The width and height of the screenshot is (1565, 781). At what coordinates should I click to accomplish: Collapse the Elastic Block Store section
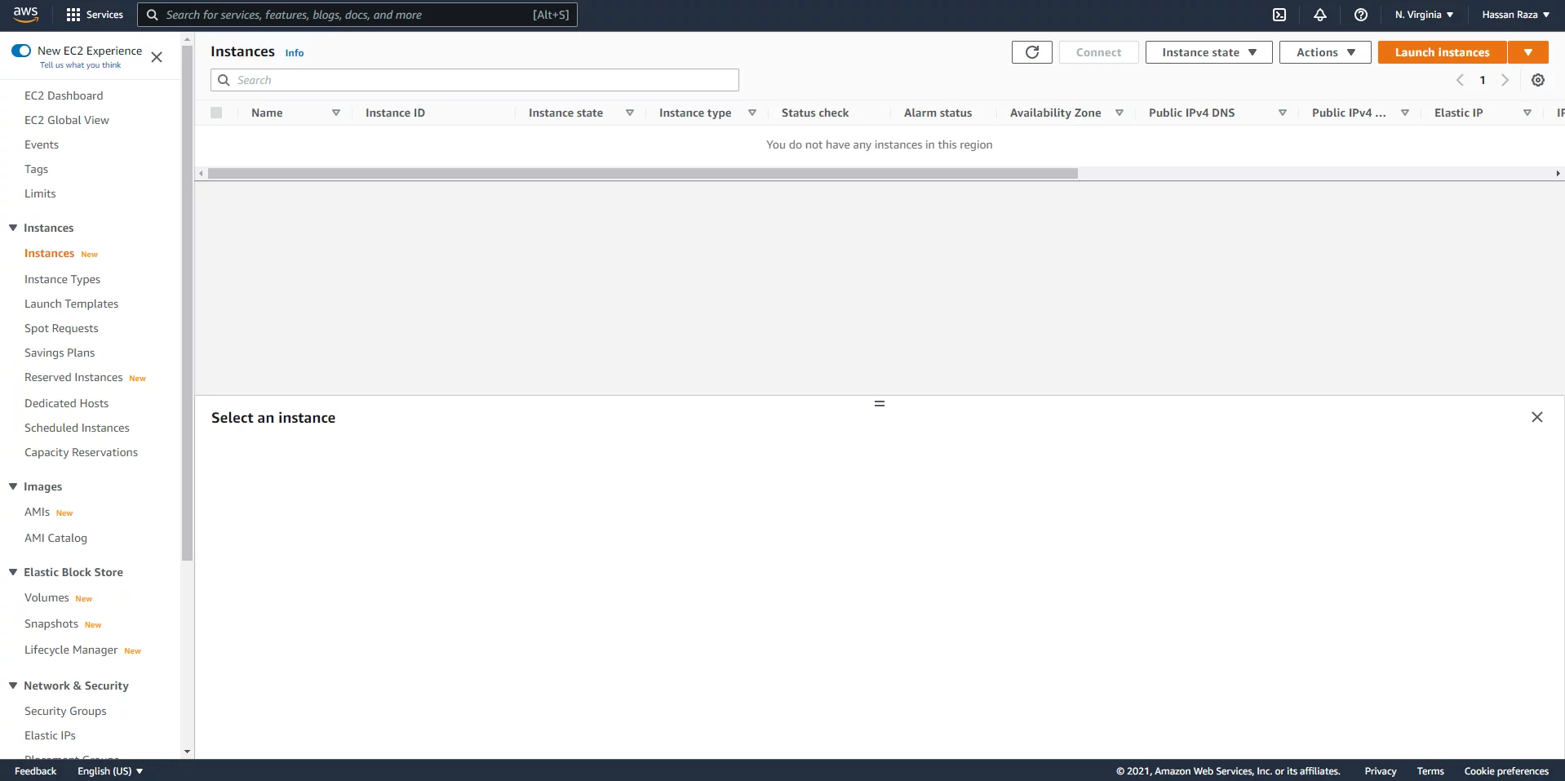pos(13,572)
